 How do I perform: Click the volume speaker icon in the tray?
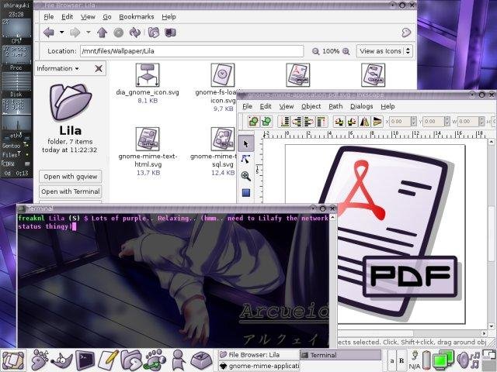pyautogui.click(x=463, y=360)
